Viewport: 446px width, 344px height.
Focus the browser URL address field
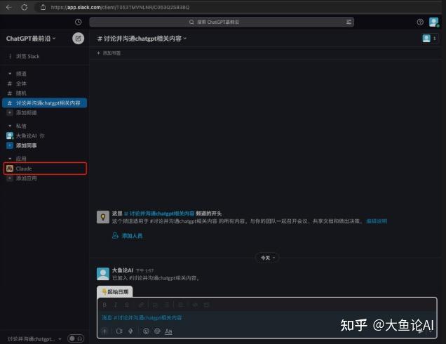[x=120, y=7]
